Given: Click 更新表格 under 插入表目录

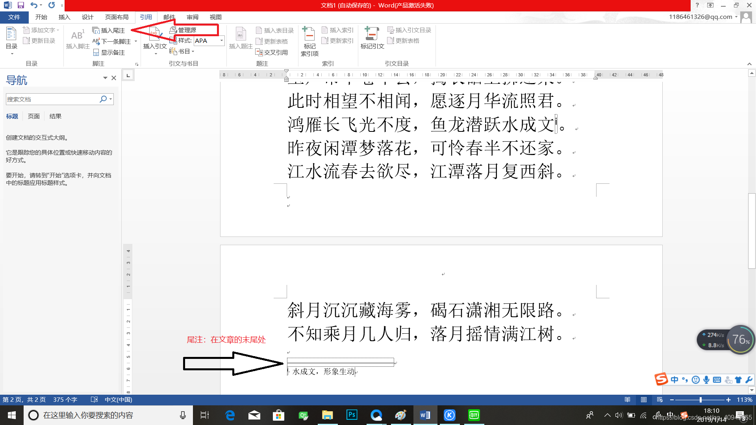Looking at the screenshot, I should pos(272,41).
